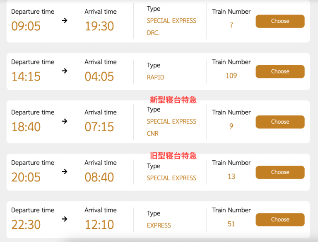Click the arrow icon beside 18:40 departure
The height and width of the screenshot is (242, 318).
click(x=65, y=121)
